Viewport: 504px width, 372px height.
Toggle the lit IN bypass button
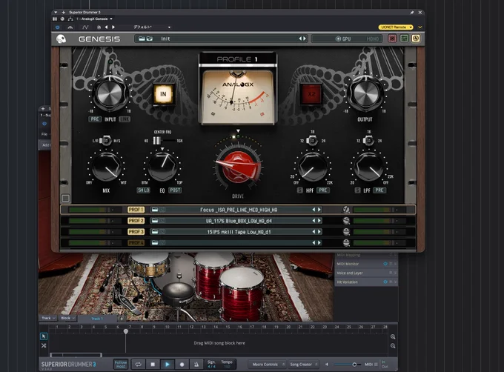[x=163, y=94]
